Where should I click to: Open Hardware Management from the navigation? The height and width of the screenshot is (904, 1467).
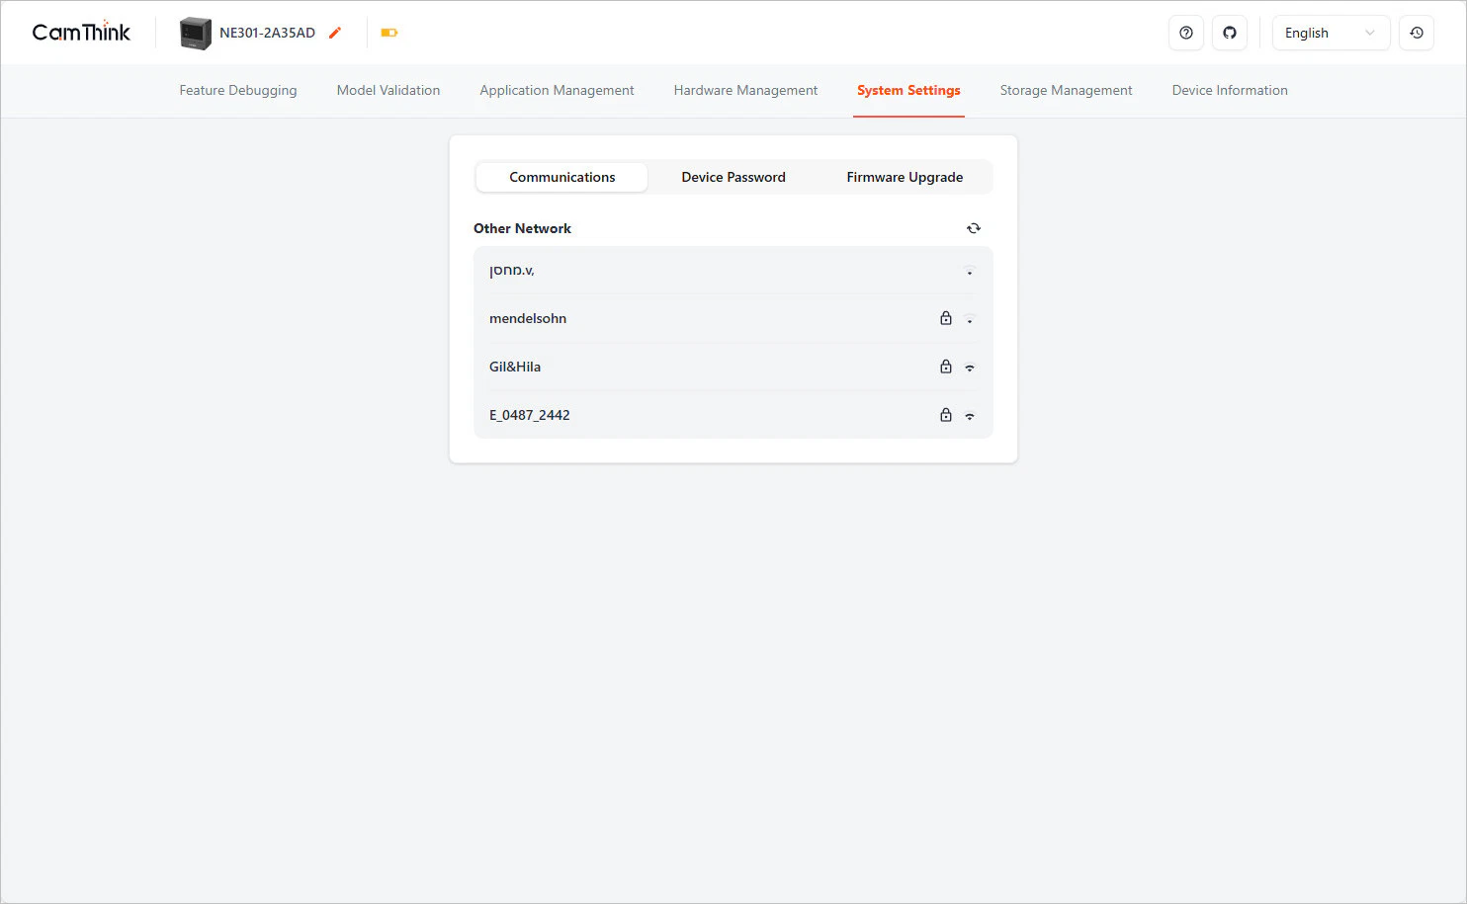[x=745, y=90]
